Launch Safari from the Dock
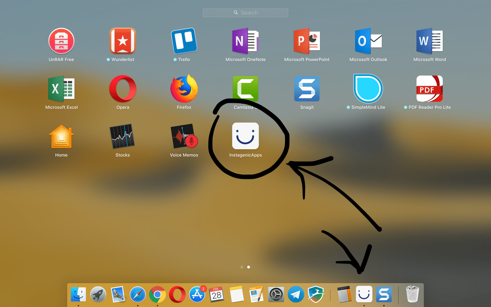 (138, 294)
